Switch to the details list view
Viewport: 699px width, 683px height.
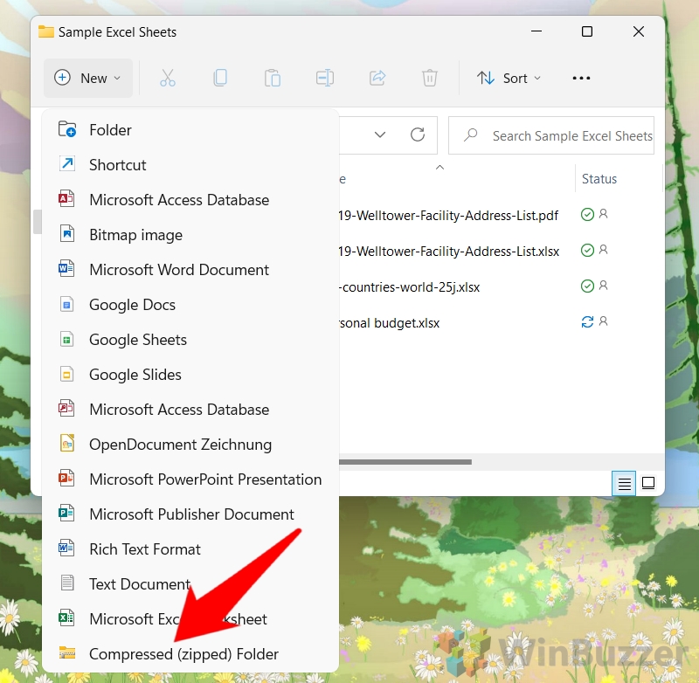624,483
